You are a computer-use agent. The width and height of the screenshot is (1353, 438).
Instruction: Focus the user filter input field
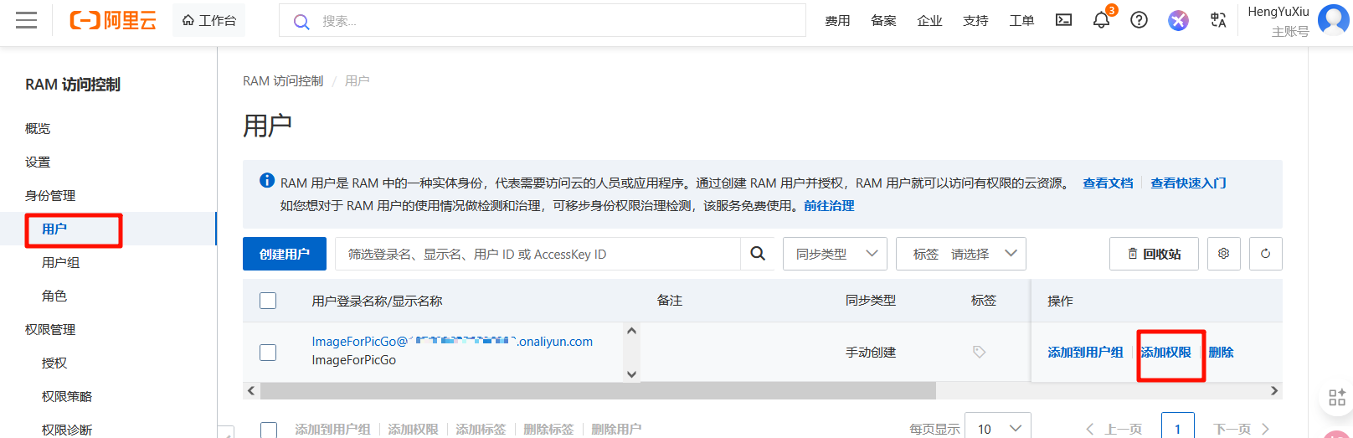tap(538, 254)
